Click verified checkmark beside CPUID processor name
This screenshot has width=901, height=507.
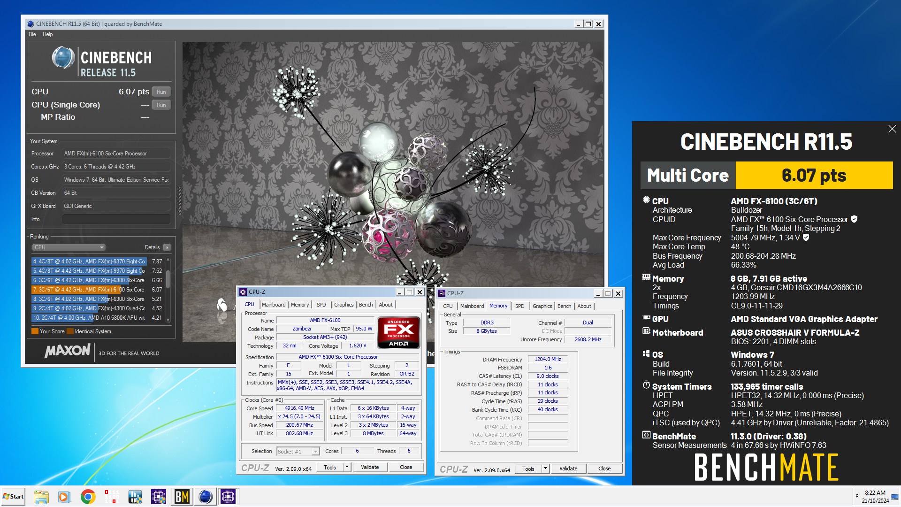855,219
